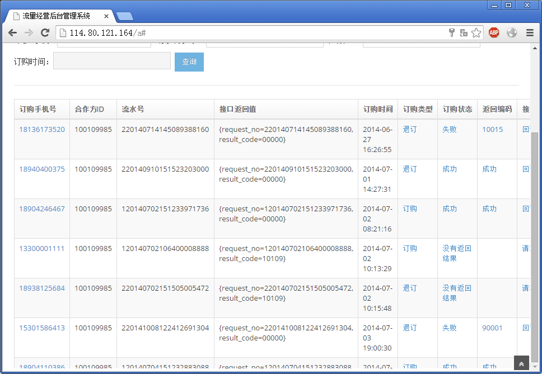Click the back-to-top chevron button

[521, 364]
